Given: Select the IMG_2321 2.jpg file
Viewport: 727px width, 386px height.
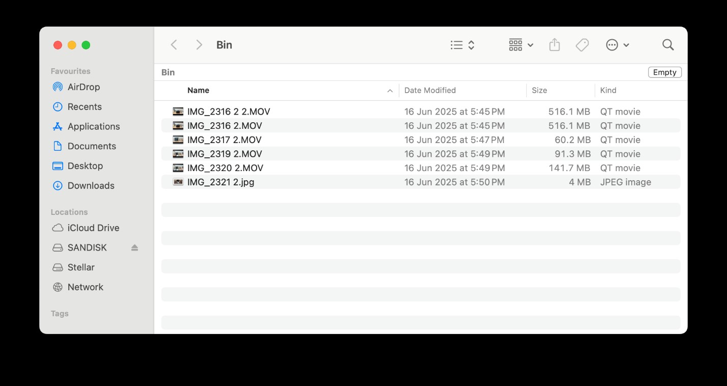Looking at the screenshot, I should [220, 182].
